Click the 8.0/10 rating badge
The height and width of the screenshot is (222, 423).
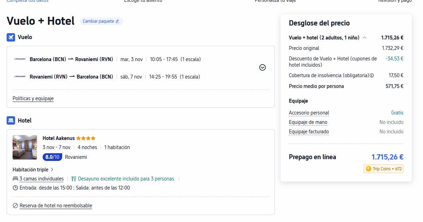[x=52, y=157]
